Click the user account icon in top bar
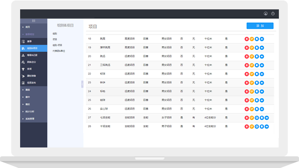Image resolution: width=299 pixels, height=168 pixels. (265, 14)
